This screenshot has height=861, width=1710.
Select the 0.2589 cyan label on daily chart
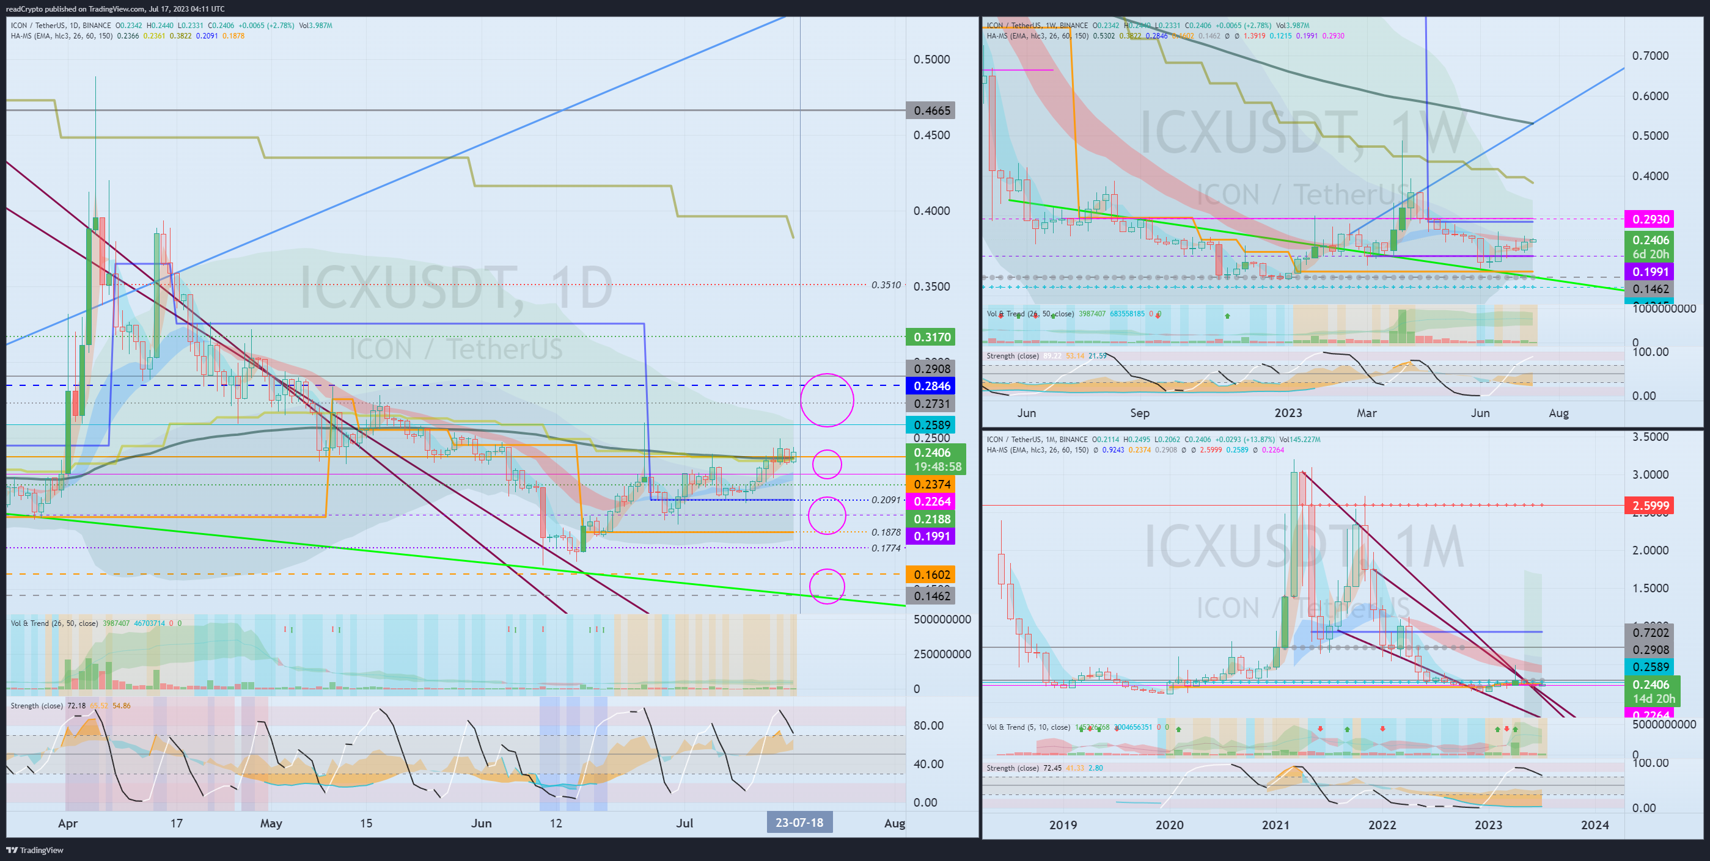pyautogui.click(x=931, y=425)
